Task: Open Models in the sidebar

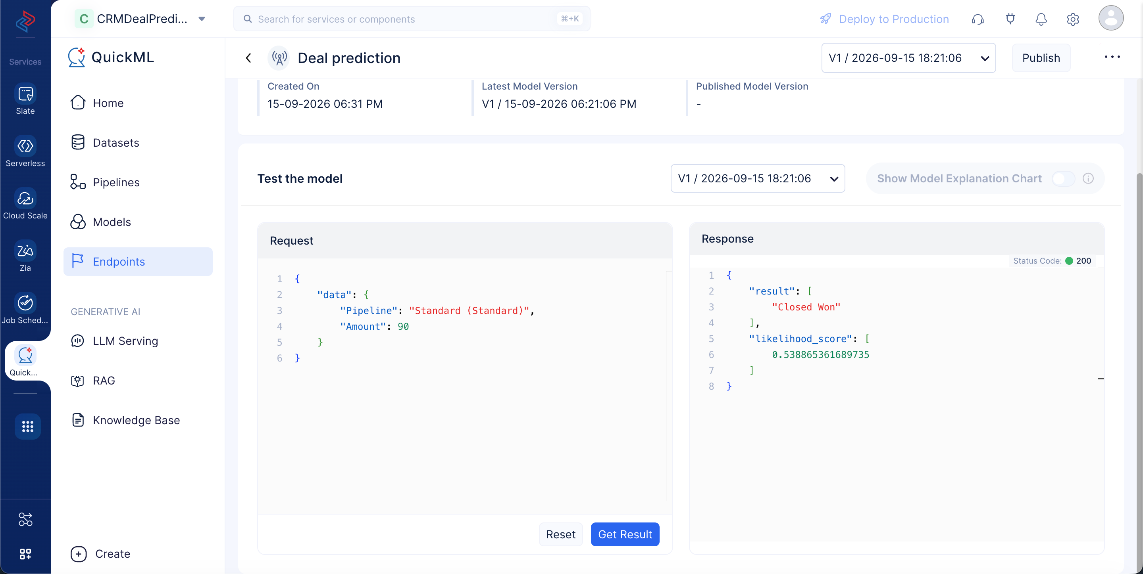Action: tap(138, 222)
